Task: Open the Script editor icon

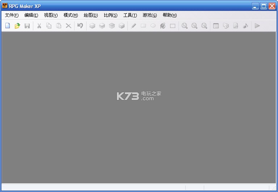Action: (x=236, y=26)
